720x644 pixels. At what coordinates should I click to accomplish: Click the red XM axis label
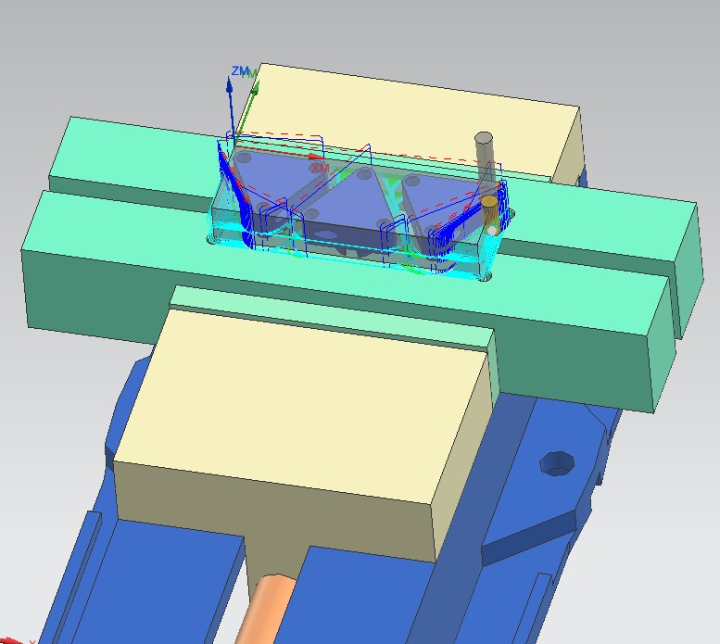320,168
